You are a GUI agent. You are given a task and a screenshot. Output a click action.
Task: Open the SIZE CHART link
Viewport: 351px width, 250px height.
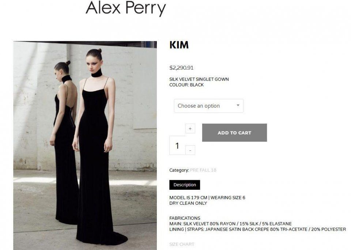click(x=182, y=244)
